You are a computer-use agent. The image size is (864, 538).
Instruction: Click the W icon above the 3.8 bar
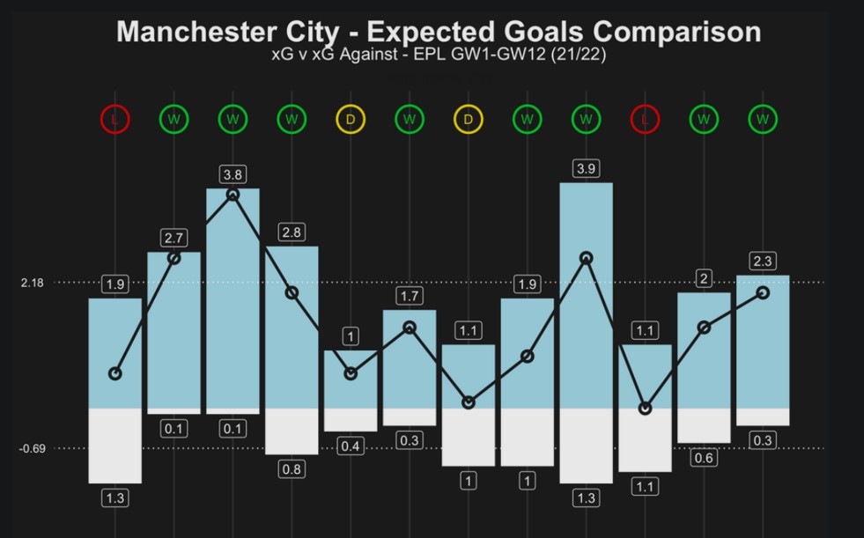pos(233,119)
